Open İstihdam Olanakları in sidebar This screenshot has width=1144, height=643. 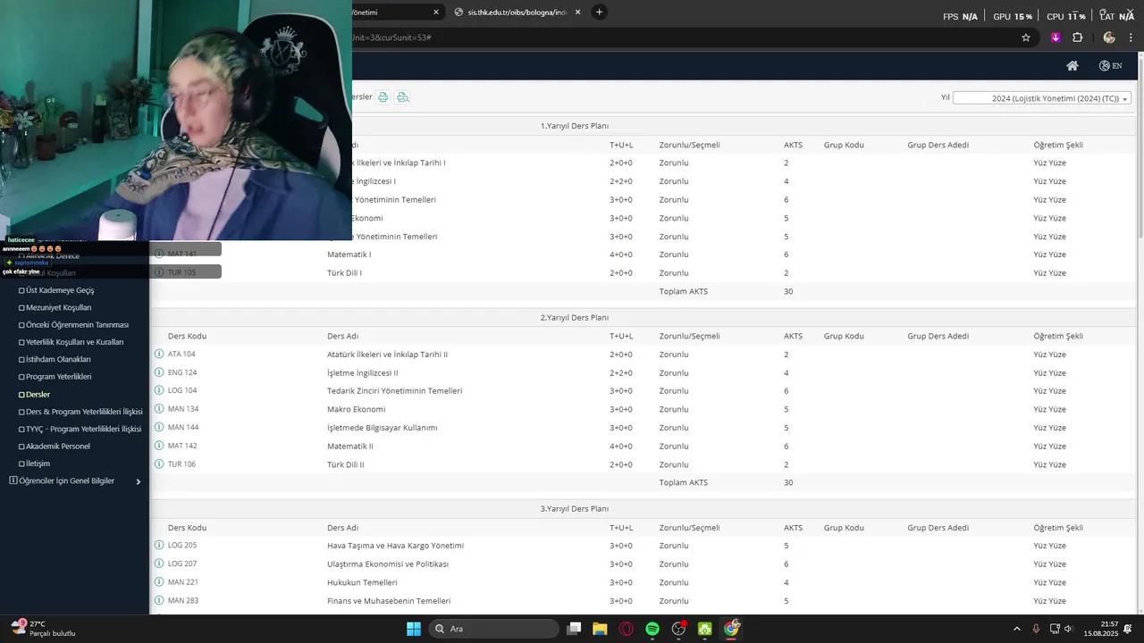(58, 360)
